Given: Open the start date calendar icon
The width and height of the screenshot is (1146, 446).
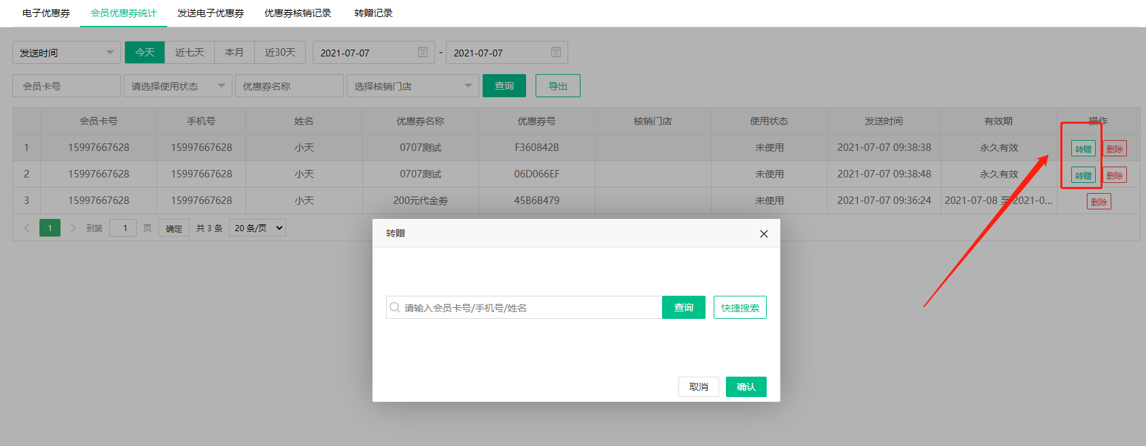Looking at the screenshot, I should pyautogui.click(x=422, y=52).
